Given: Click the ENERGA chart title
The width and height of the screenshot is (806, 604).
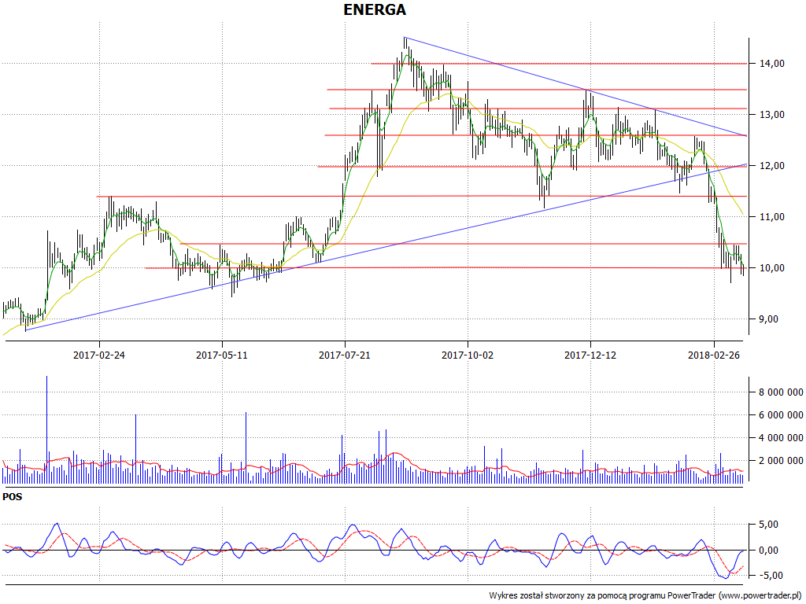Looking at the screenshot, I should coord(375,9).
